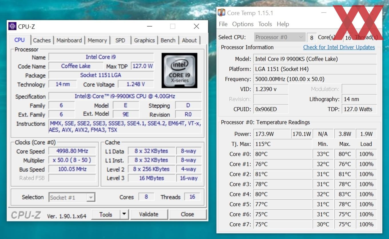The image size is (389, 239).
Task: Click the Bus Speed 100.05 MHz value
Action: (72, 169)
